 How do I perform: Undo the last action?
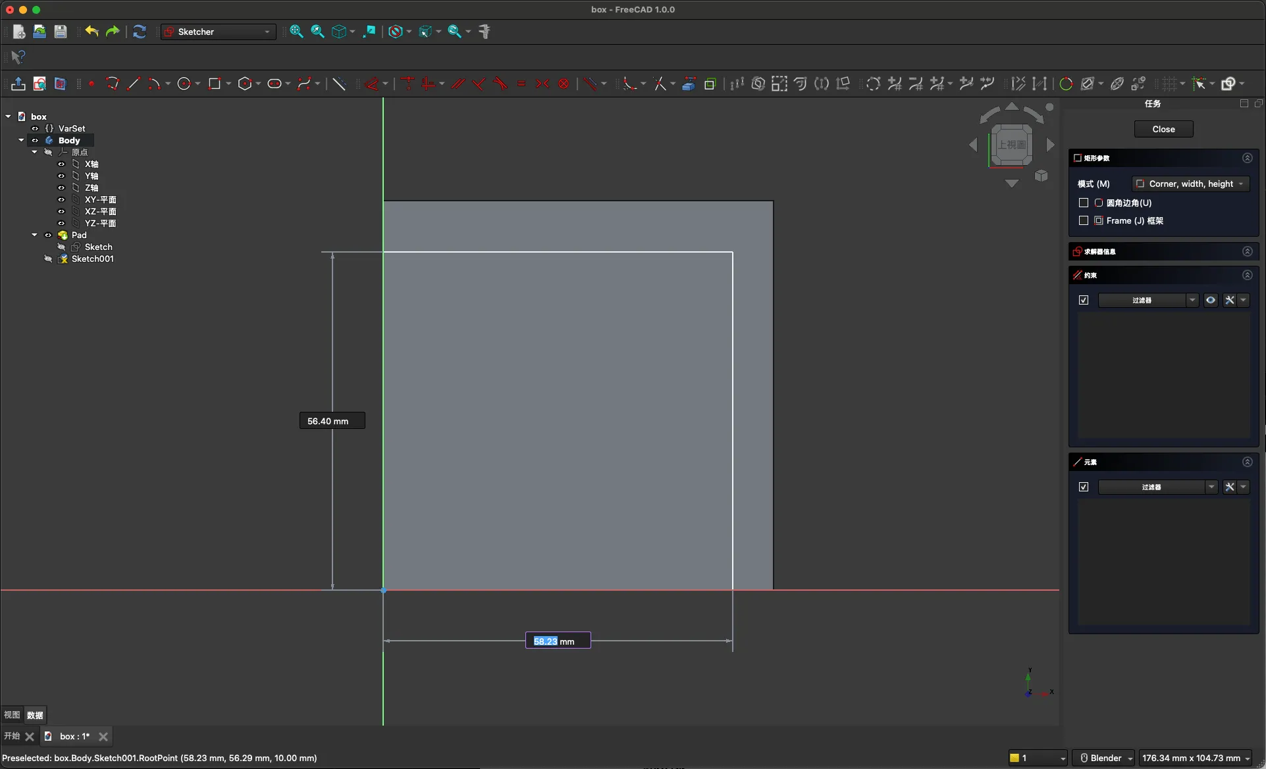[92, 32]
